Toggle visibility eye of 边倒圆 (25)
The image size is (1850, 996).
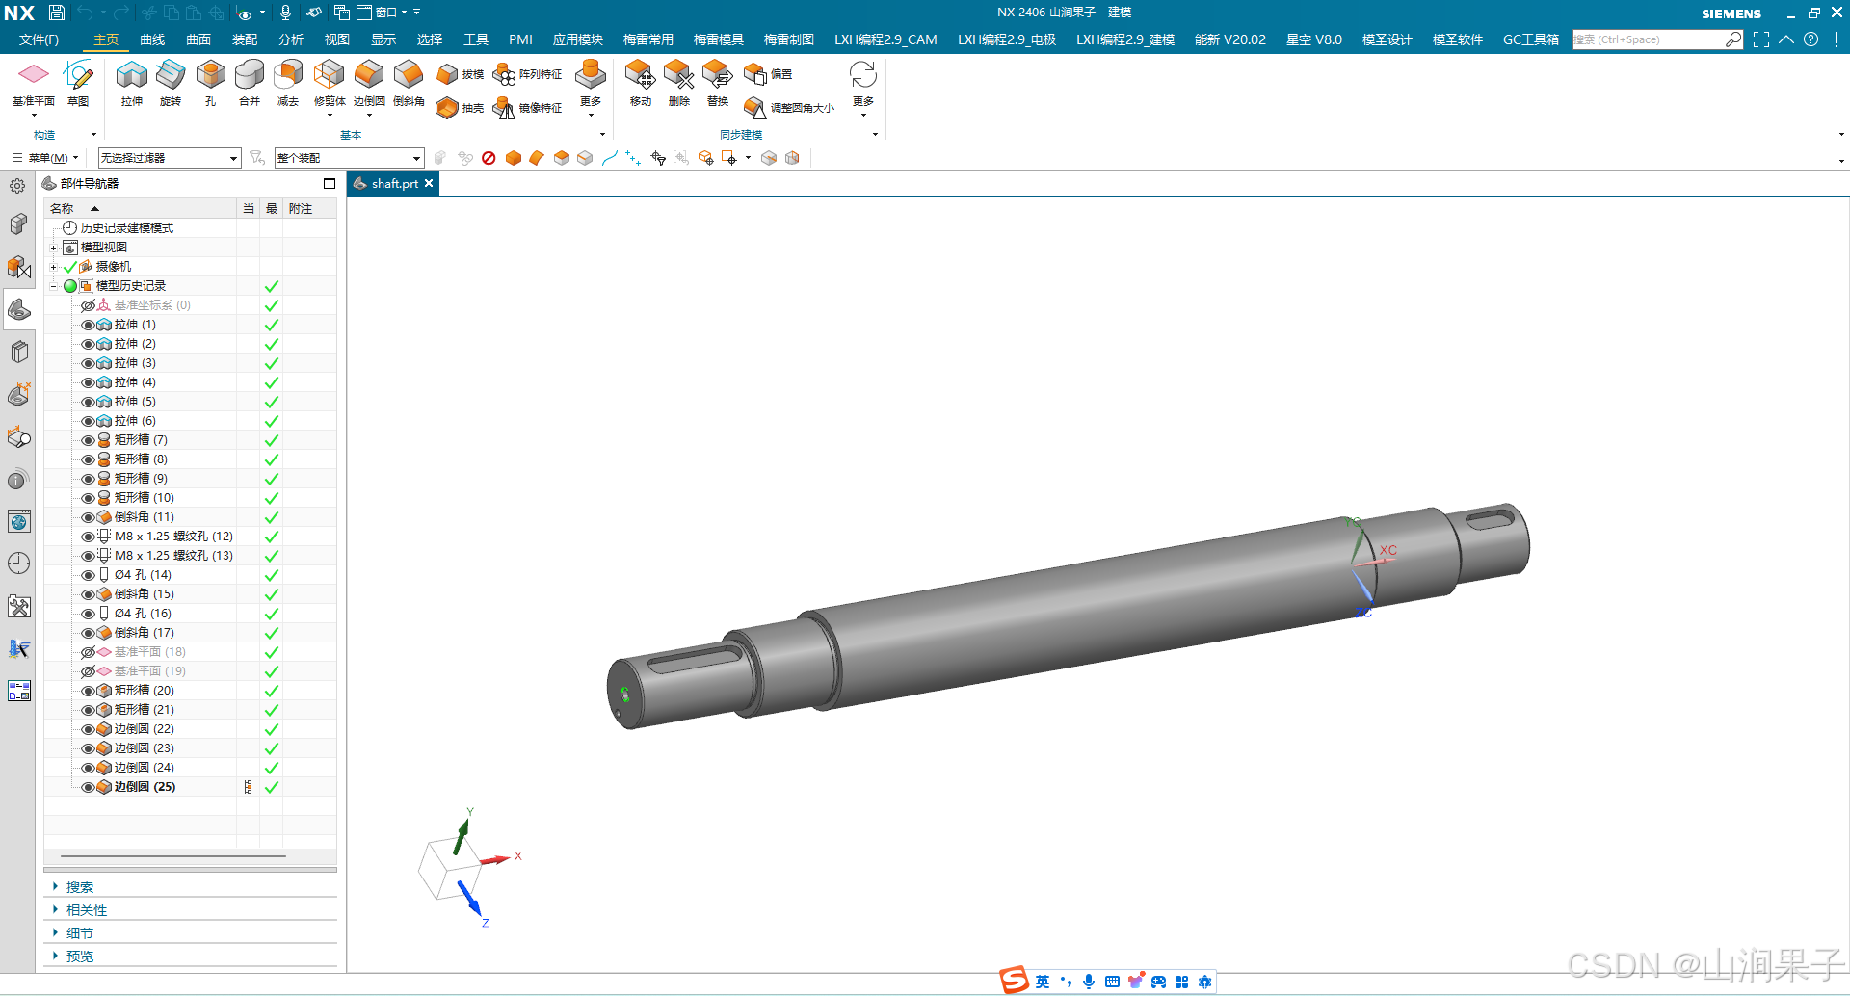[x=88, y=787]
